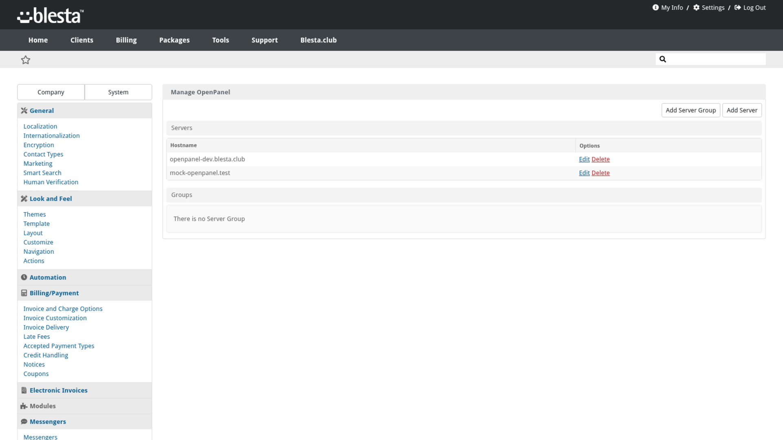The image size is (783, 440).
Task: Open Actions settings
Action: coord(33,261)
